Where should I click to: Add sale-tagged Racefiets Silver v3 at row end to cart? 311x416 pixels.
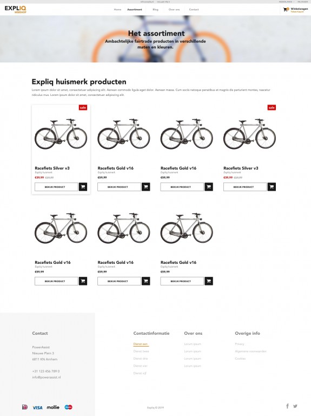272,187
